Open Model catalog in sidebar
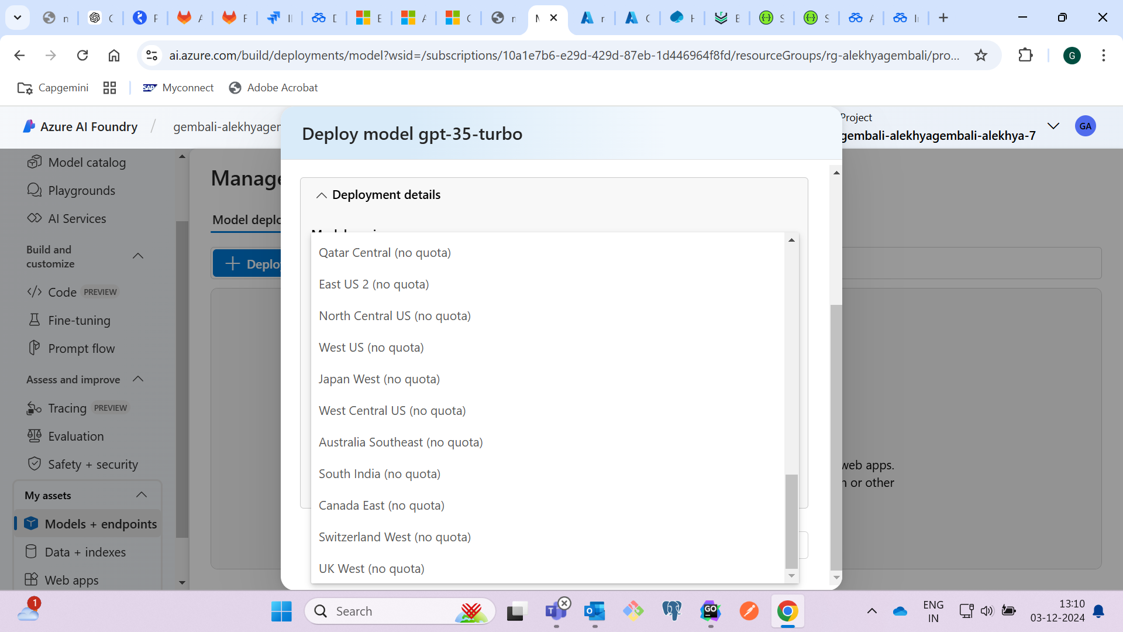 coord(77,162)
